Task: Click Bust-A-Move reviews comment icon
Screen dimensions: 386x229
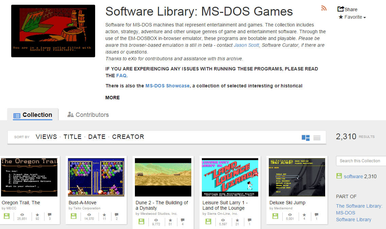Action: (117, 214)
